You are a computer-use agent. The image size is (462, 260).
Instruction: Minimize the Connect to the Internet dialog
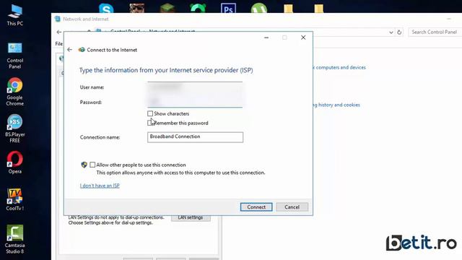[x=266, y=38]
